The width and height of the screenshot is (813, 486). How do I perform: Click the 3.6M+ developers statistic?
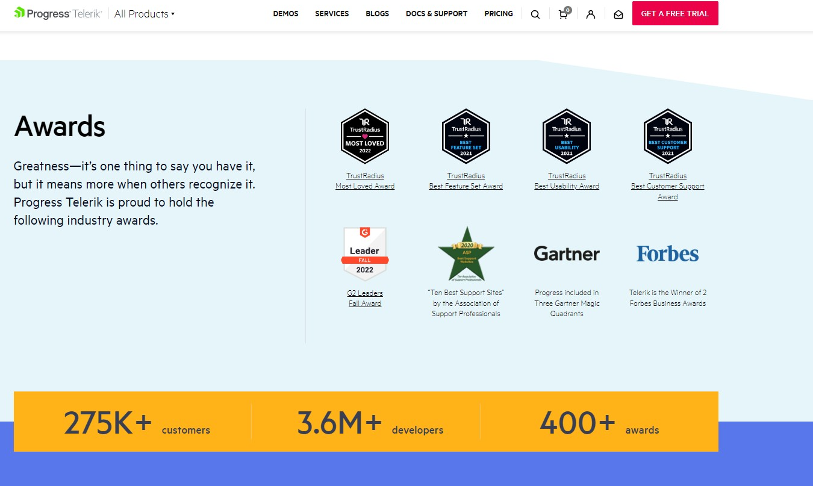tap(370, 422)
